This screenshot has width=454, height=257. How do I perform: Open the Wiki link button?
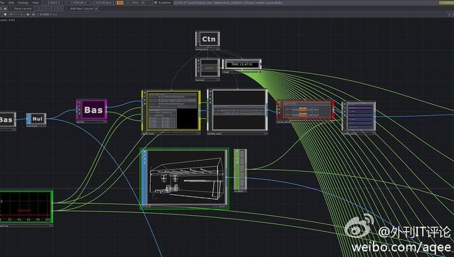click(54, 3)
